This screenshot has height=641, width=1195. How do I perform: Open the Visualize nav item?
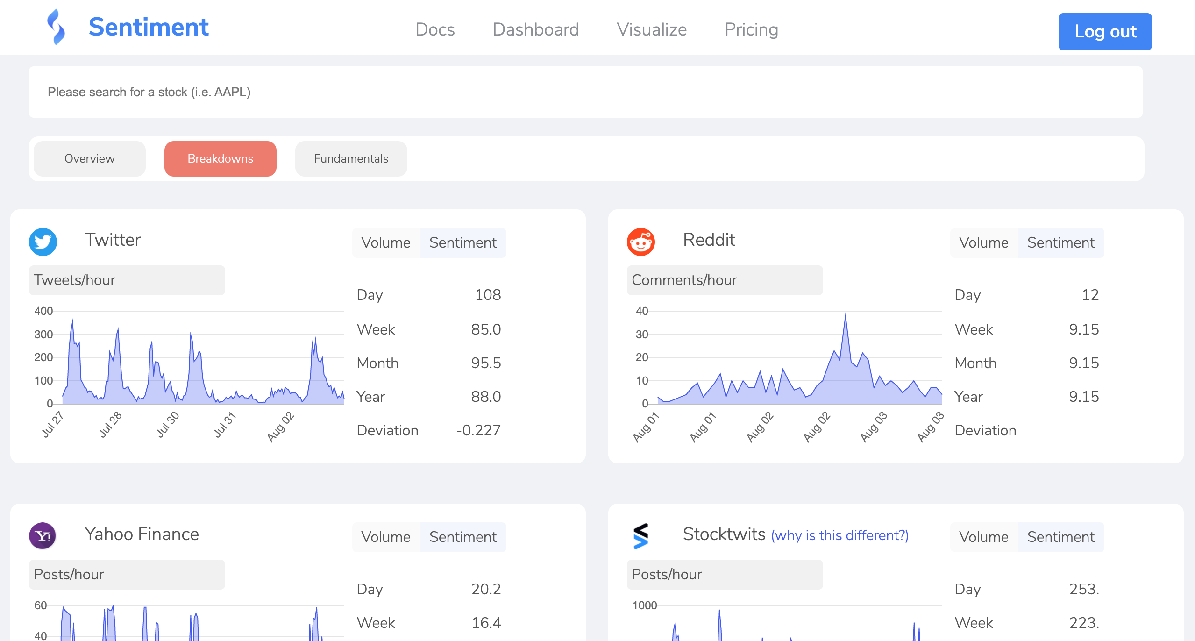point(652,29)
